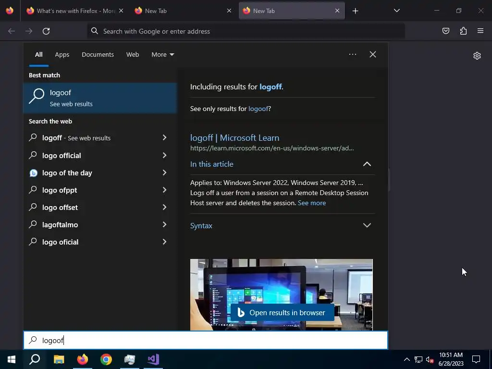Viewport: 492px width, 369px height.
Task: Close the first New Tab
Action: pos(229,11)
